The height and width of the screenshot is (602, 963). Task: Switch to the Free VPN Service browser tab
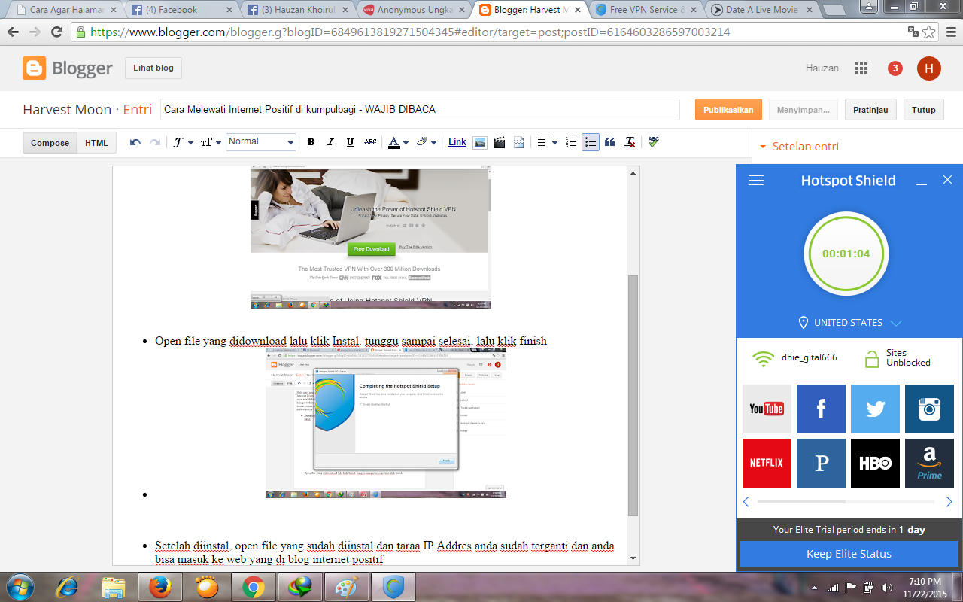[x=644, y=10]
